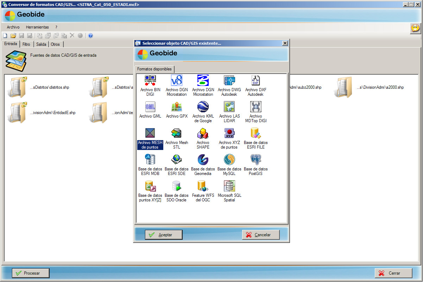Viewport: 423px width, 282px height.
Task: Select Archivo DWG Autodesk format icon
Action: 229,81
